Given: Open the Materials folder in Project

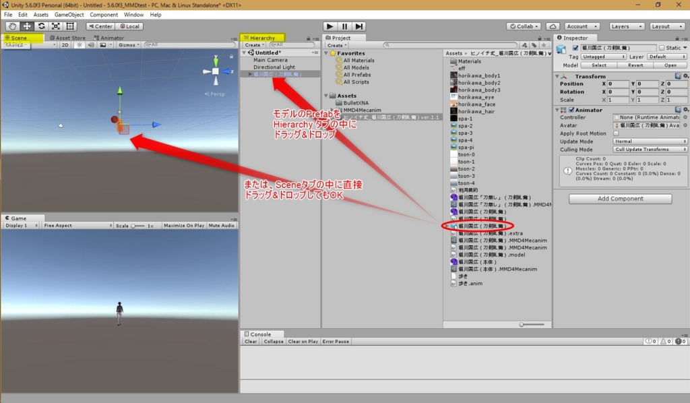Looking at the screenshot, I should [469, 61].
